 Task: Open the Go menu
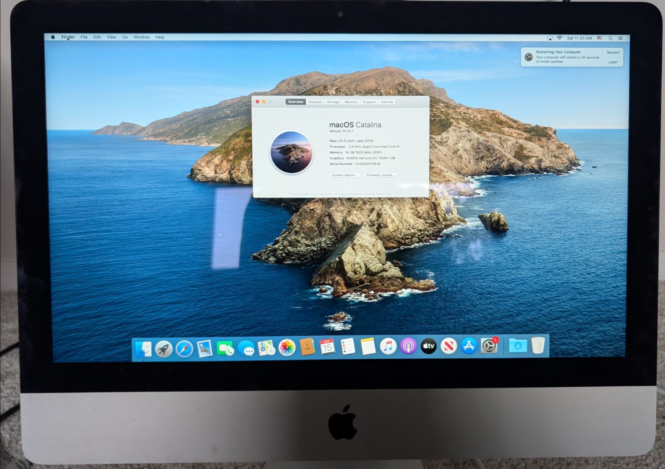click(125, 37)
